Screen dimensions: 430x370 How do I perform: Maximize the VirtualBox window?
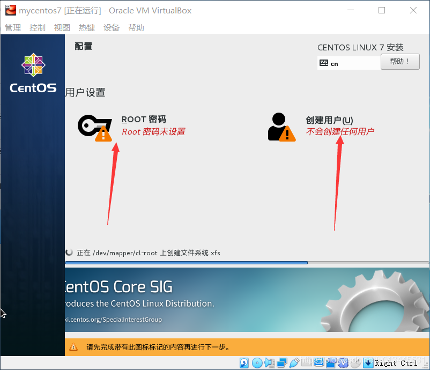(x=382, y=10)
